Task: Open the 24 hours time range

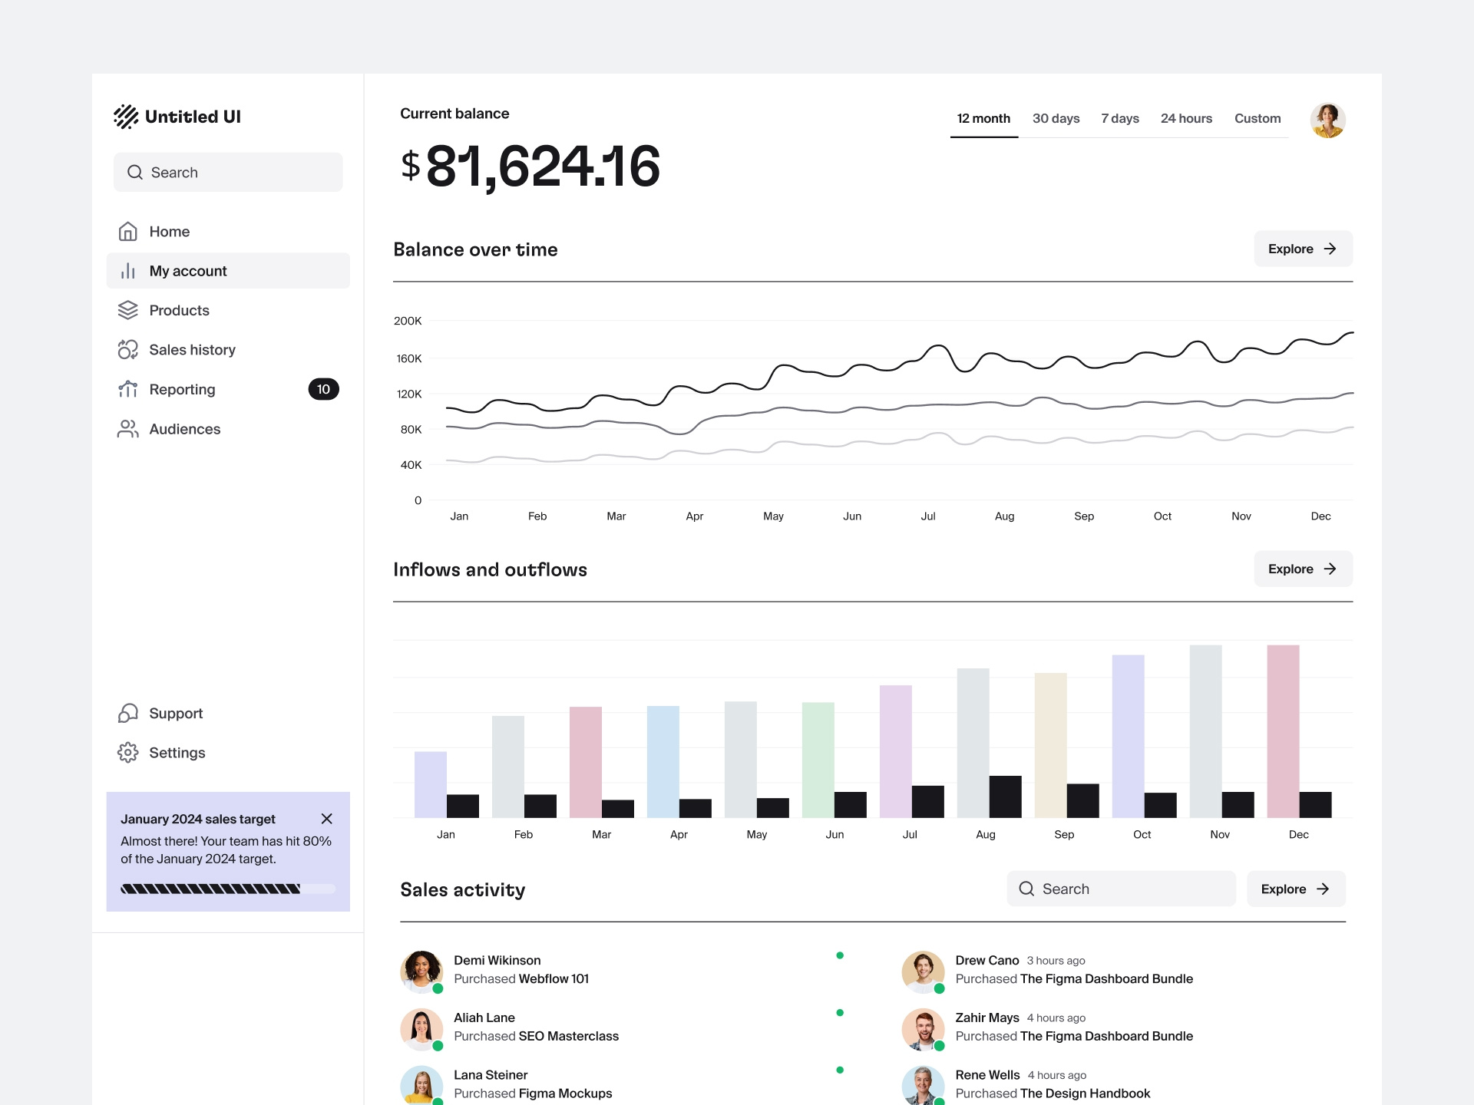Action: point(1187,118)
